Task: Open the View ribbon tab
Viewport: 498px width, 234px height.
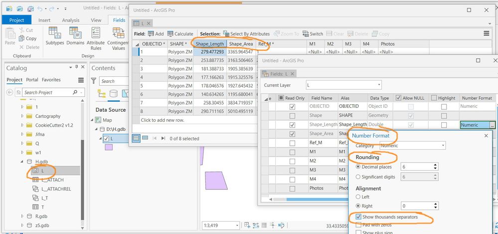Action: [x=96, y=20]
